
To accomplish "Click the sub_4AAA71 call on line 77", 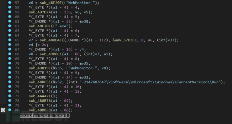I will pos(38,96).
